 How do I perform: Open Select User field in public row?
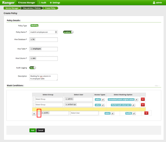pos(84,113)
